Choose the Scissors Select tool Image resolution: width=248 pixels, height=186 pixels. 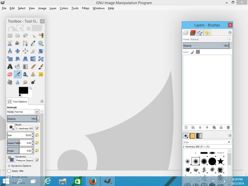[10, 43]
